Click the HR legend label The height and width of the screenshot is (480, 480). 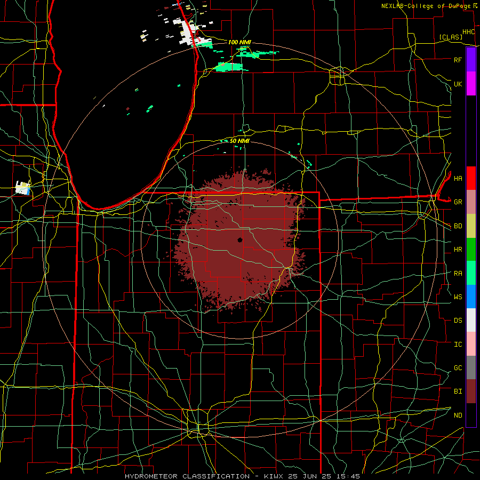click(x=458, y=250)
